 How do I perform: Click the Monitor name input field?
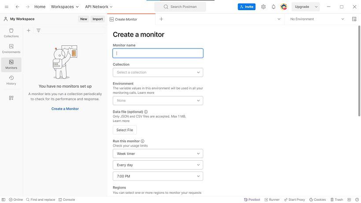click(158, 53)
